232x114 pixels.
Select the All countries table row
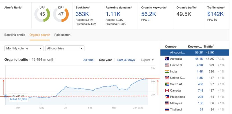click(195, 53)
